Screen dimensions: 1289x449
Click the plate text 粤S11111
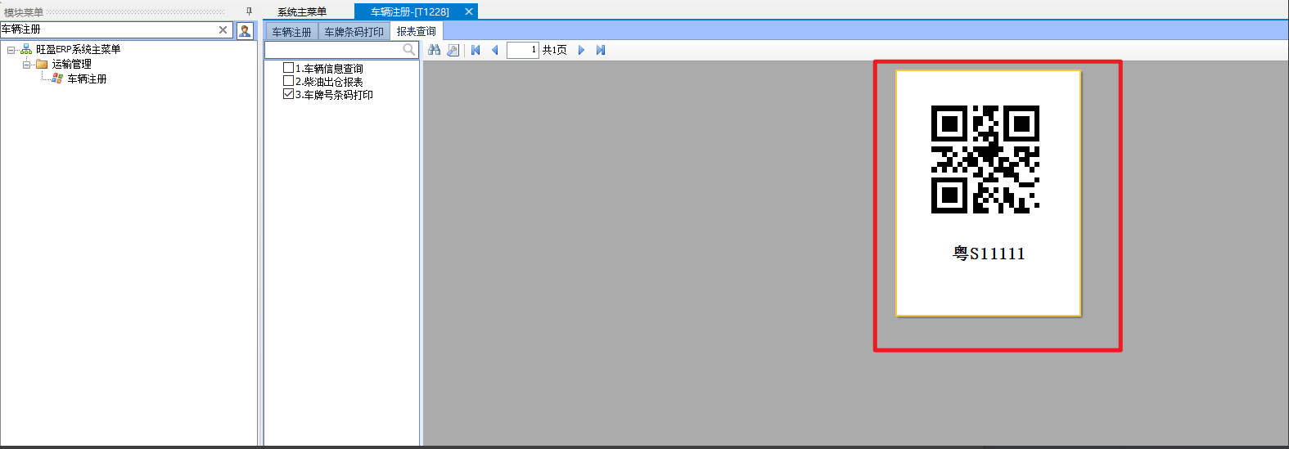pyautogui.click(x=989, y=254)
